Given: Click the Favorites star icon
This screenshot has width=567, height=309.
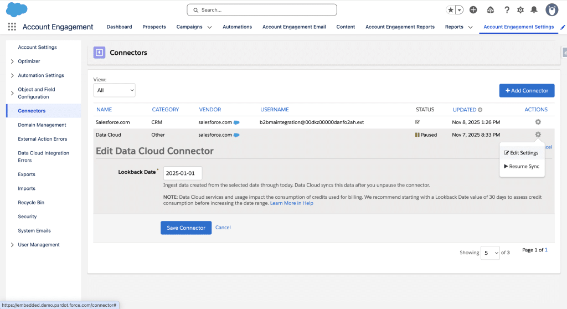Looking at the screenshot, I should tap(451, 10).
